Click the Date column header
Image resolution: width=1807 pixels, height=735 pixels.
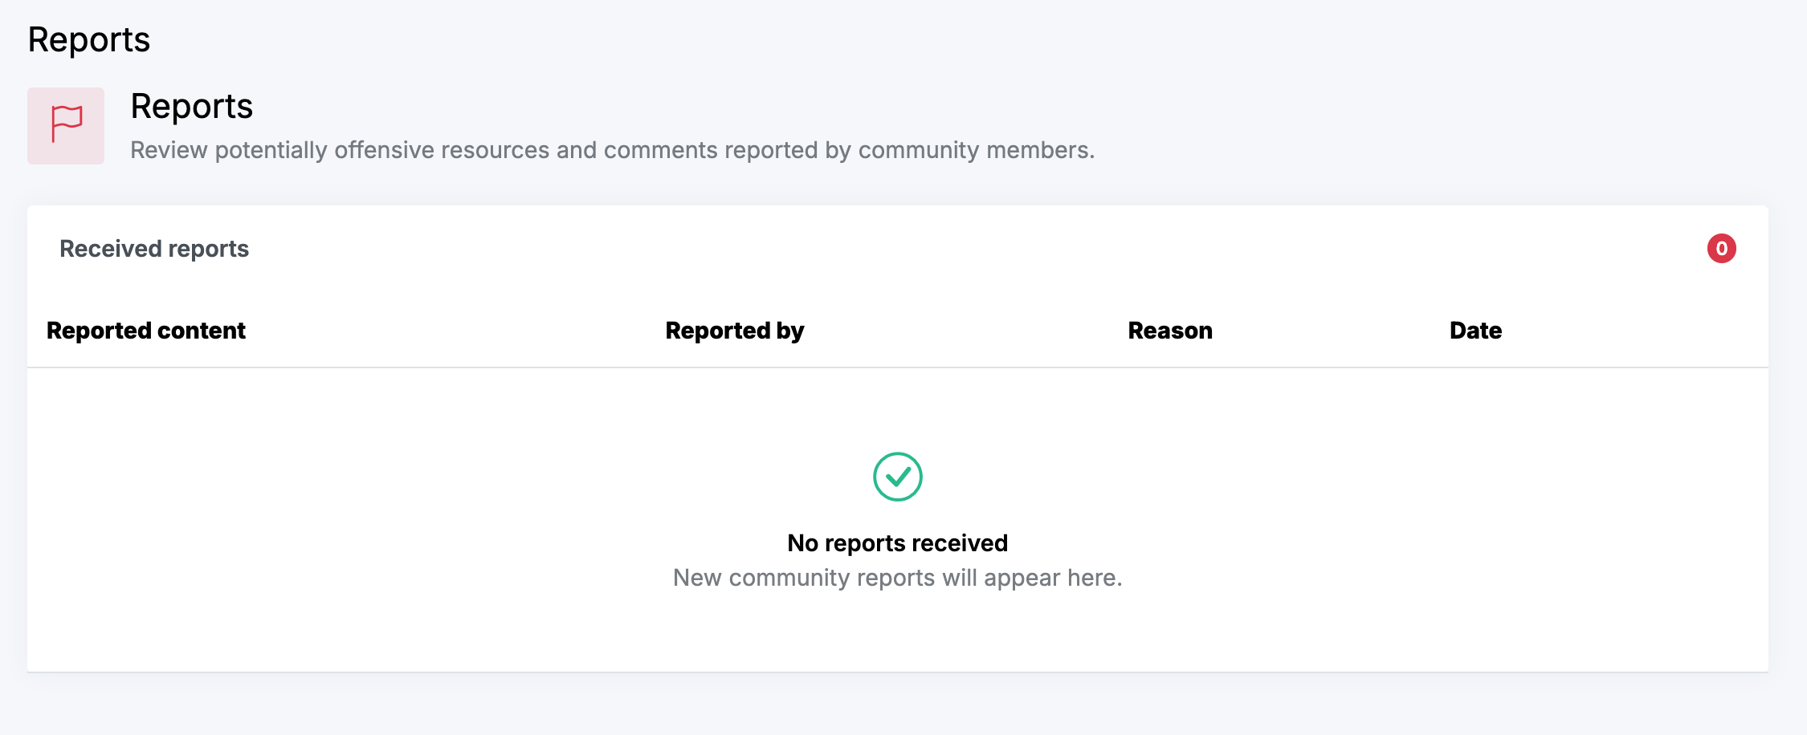1475,331
